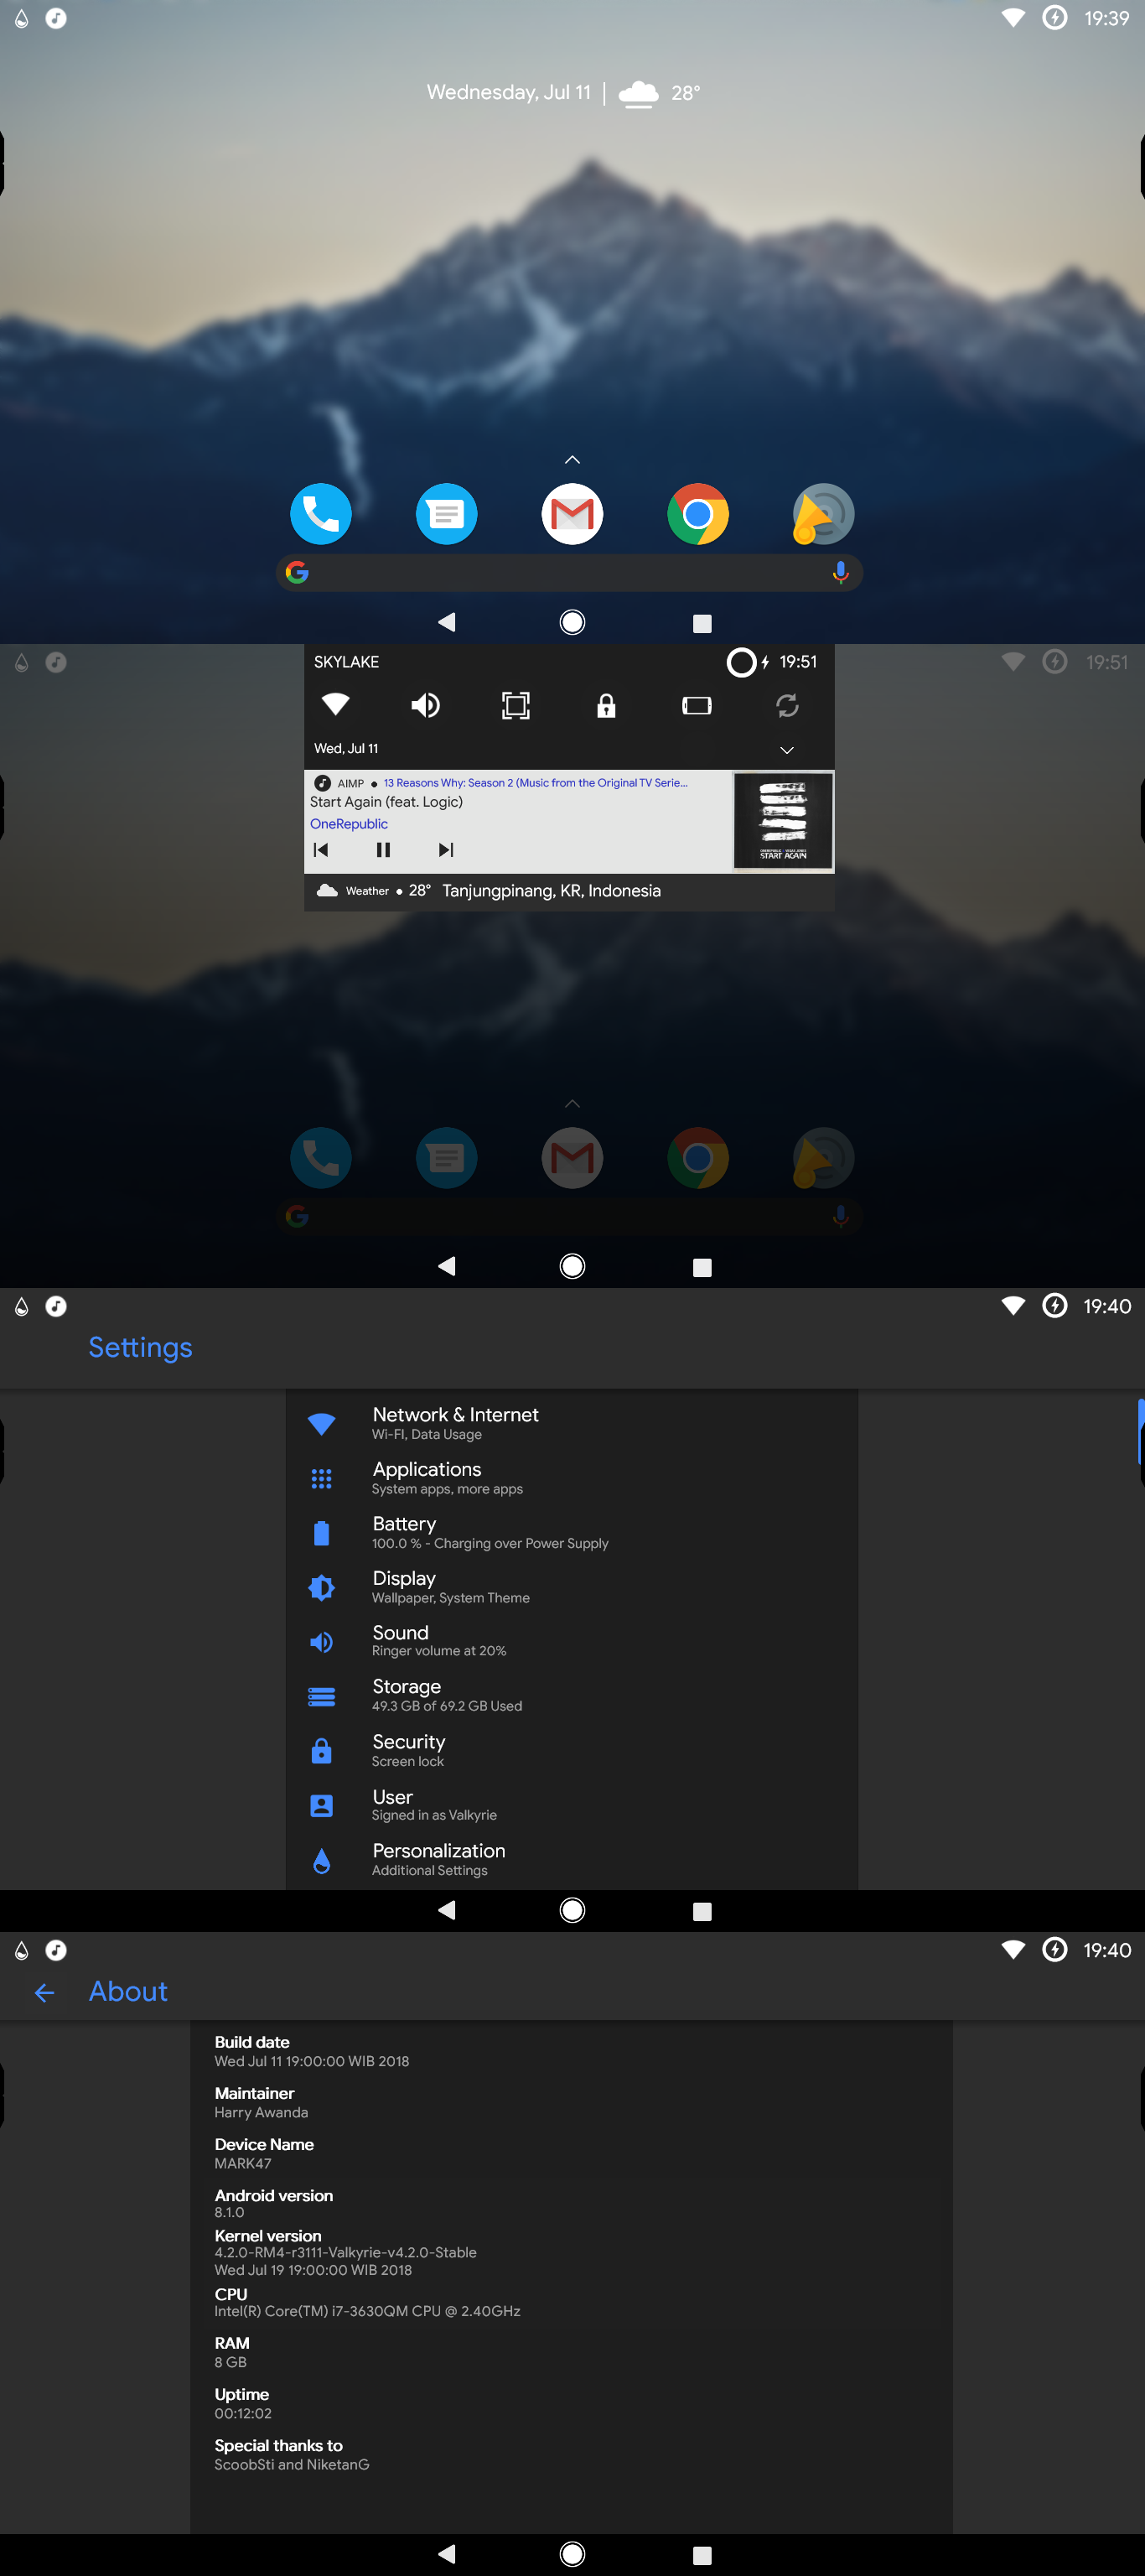
Task: Open the AIMP music app in the top dock
Action: 823,514
